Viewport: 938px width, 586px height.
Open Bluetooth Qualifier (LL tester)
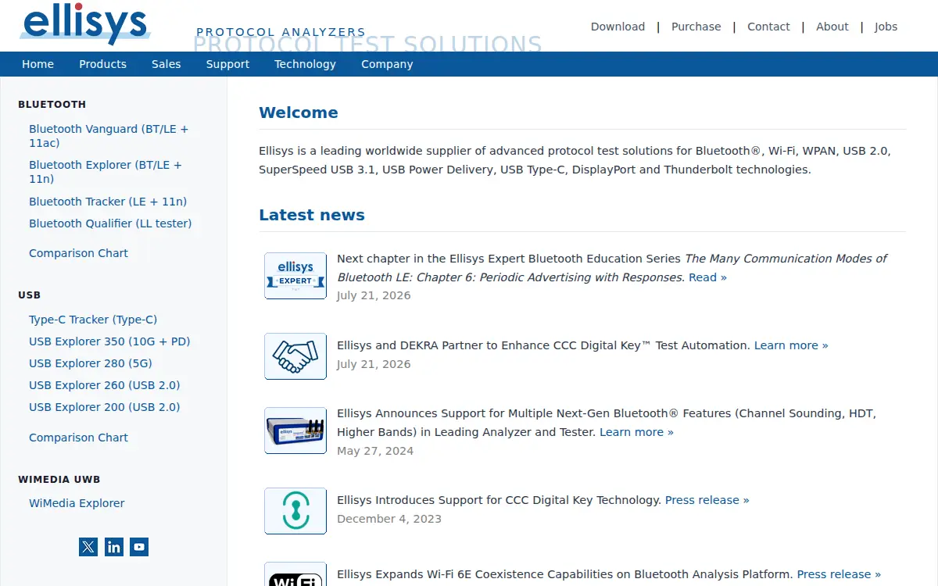pos(110,223)
